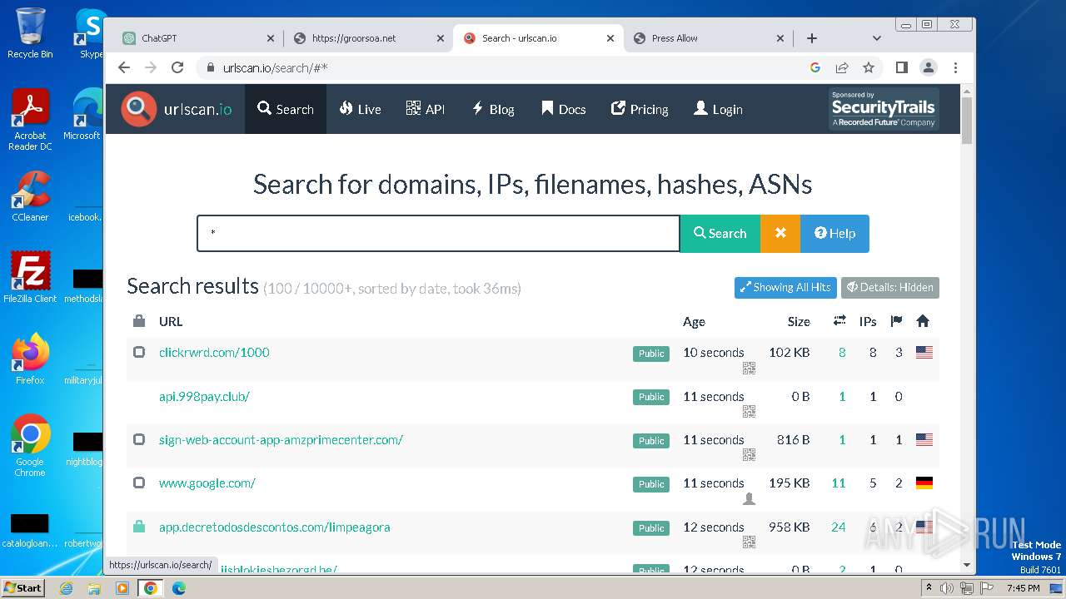The width and height of the screenshot is (1066, 599).
Task: Open CCleaner desktop icon
Action: coord(30,197)
